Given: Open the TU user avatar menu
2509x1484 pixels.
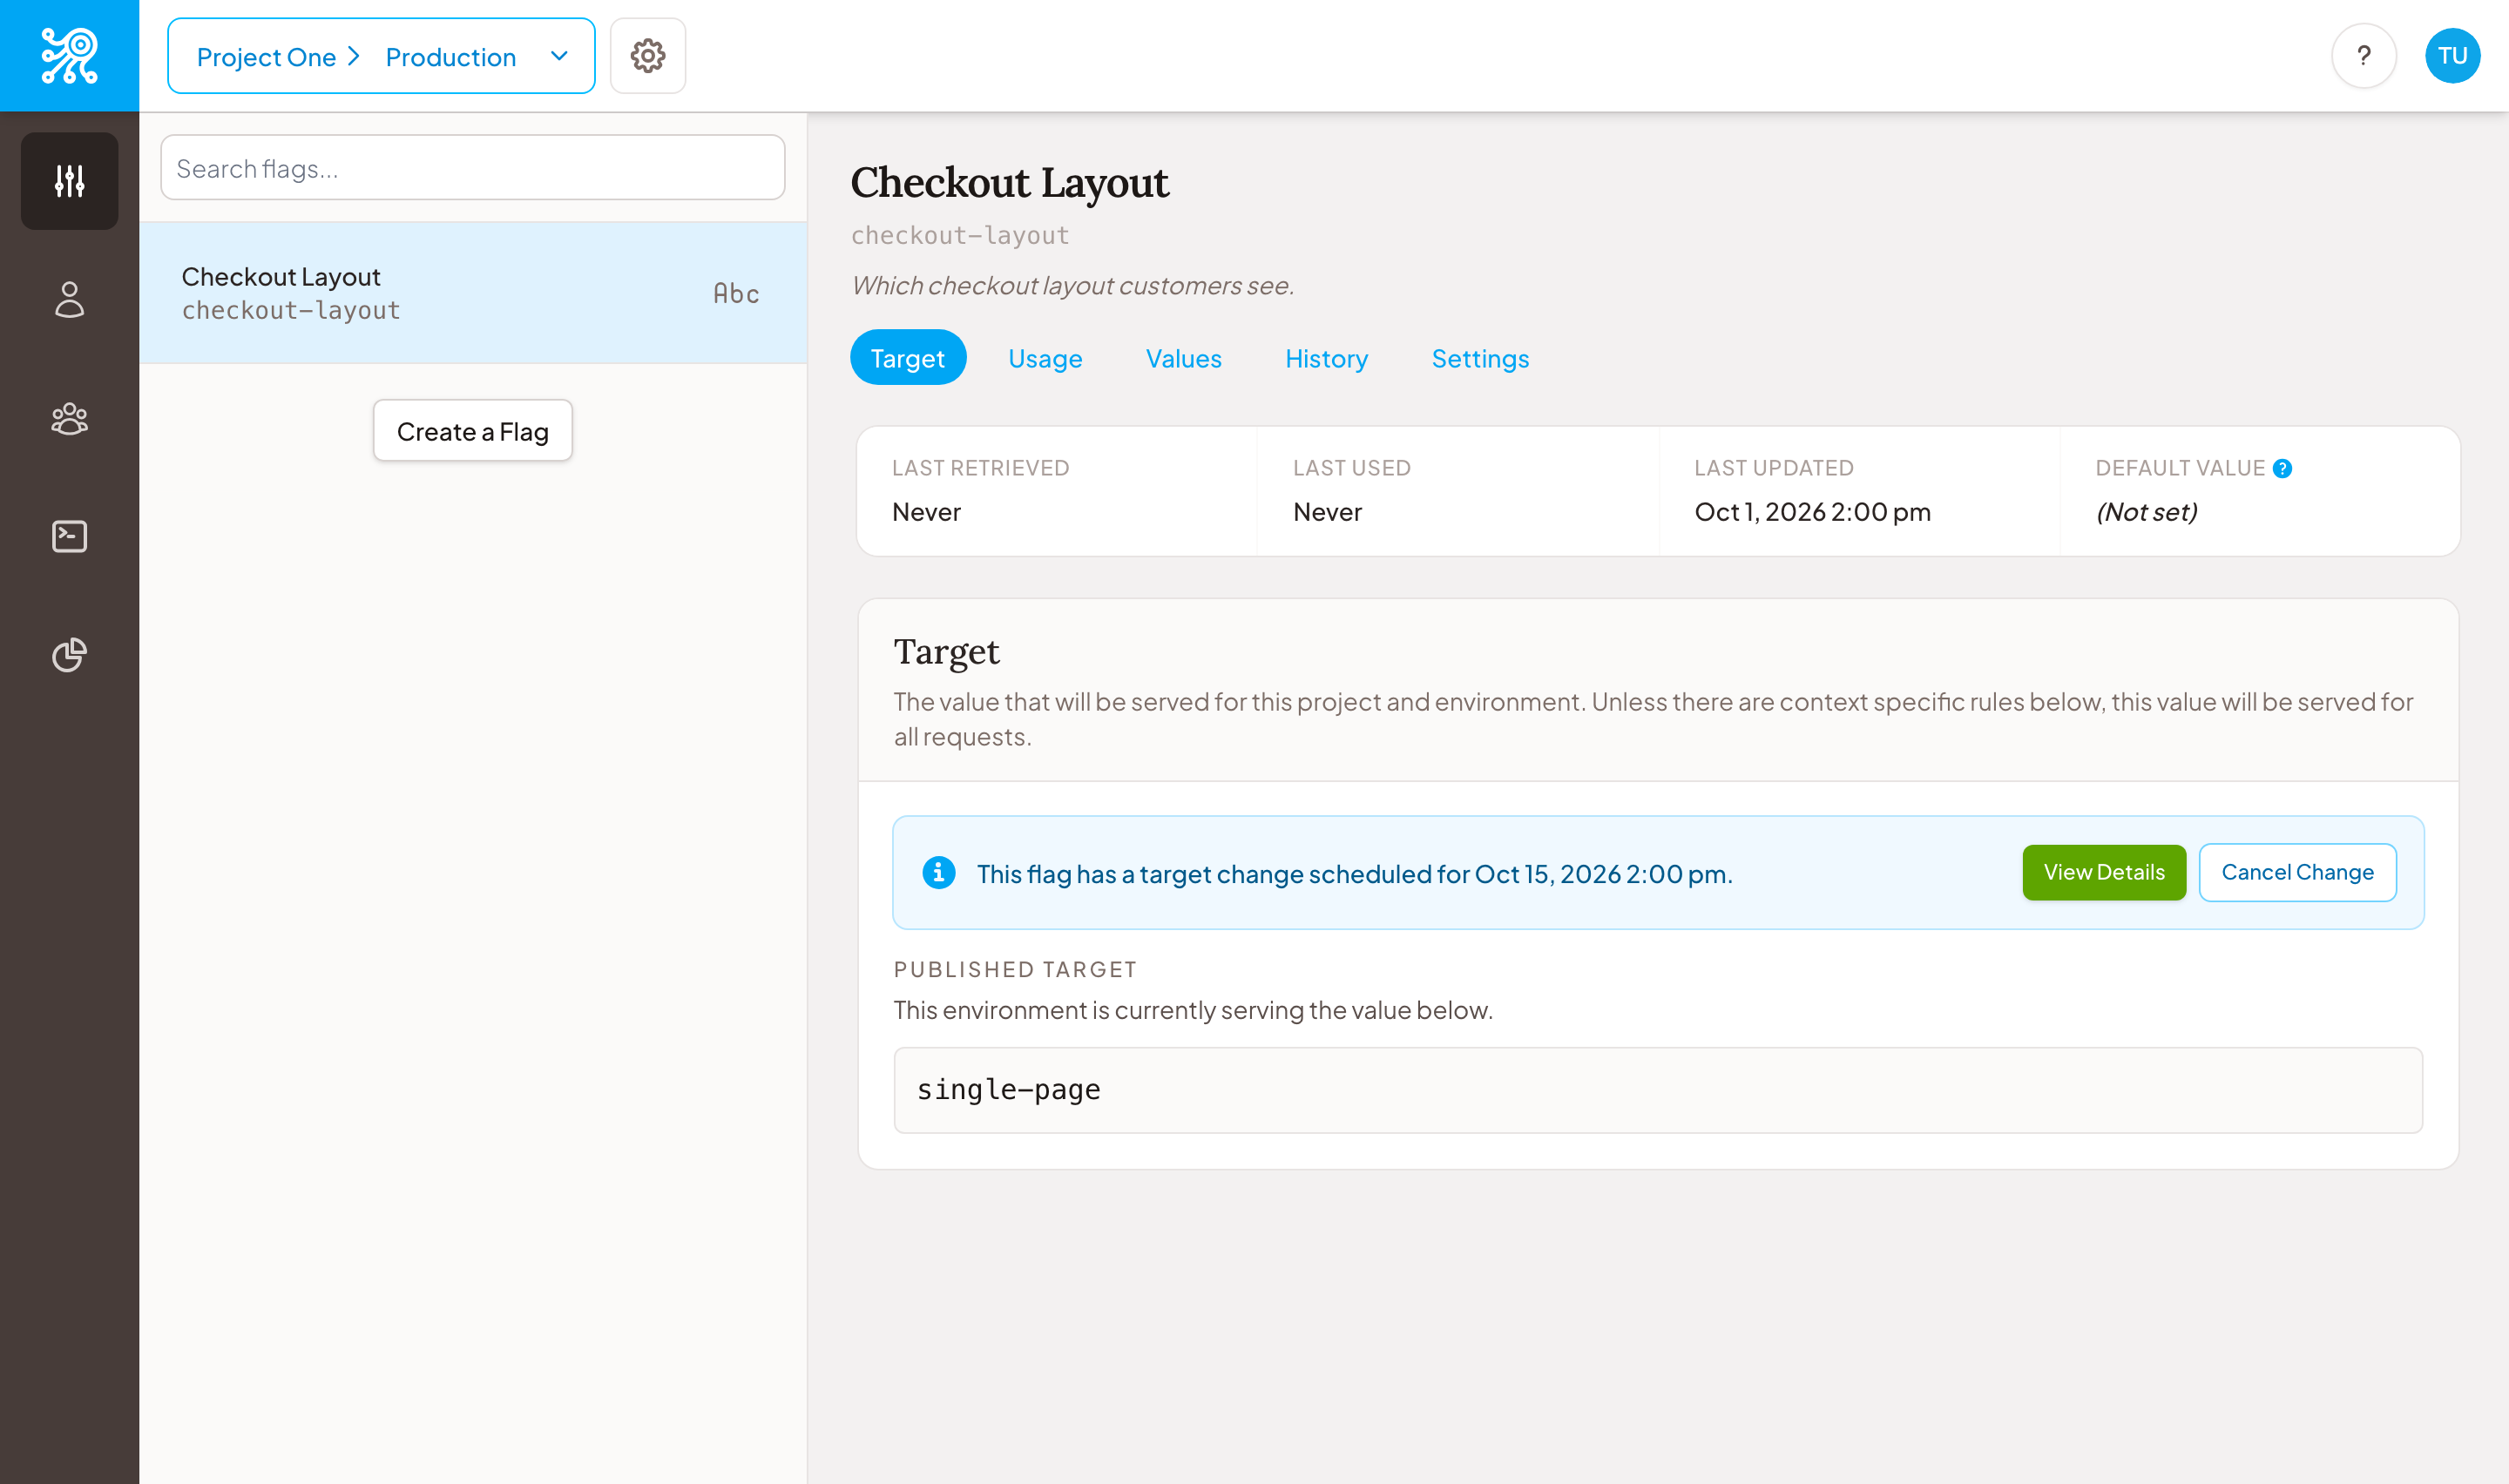Looking at the screenshot, I should 2452,56.
